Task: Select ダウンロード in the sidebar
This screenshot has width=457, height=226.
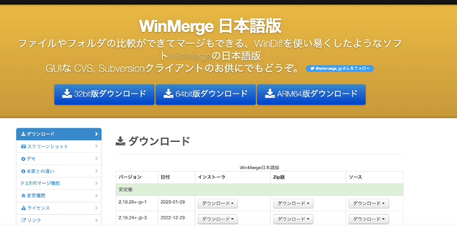Action: pos(59,134)
